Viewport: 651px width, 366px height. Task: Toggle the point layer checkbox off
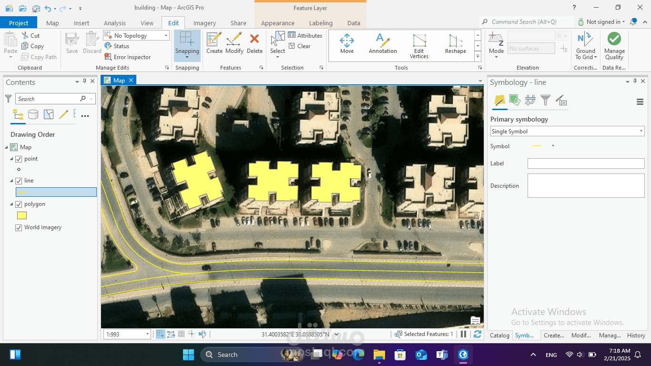(x=19, y=159)
